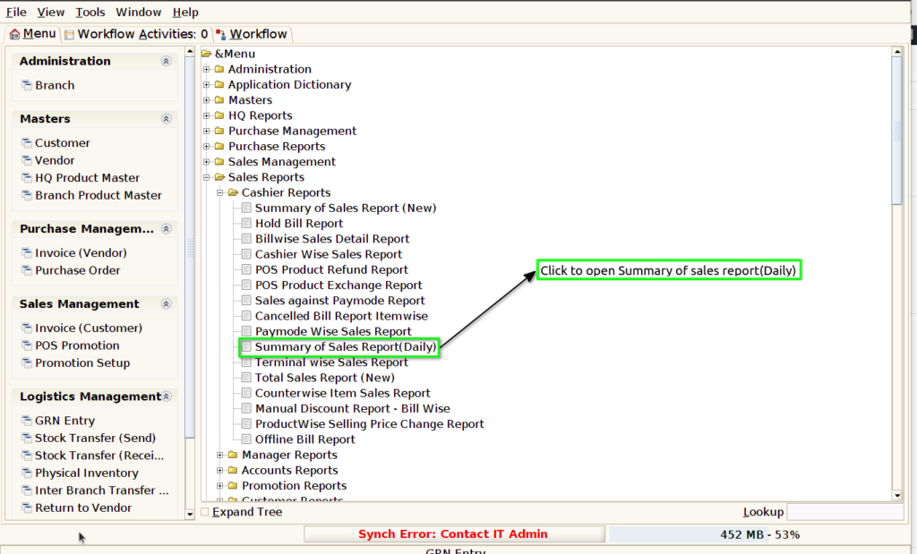
Task: Open the File menu
Action: tap(16, 13)
